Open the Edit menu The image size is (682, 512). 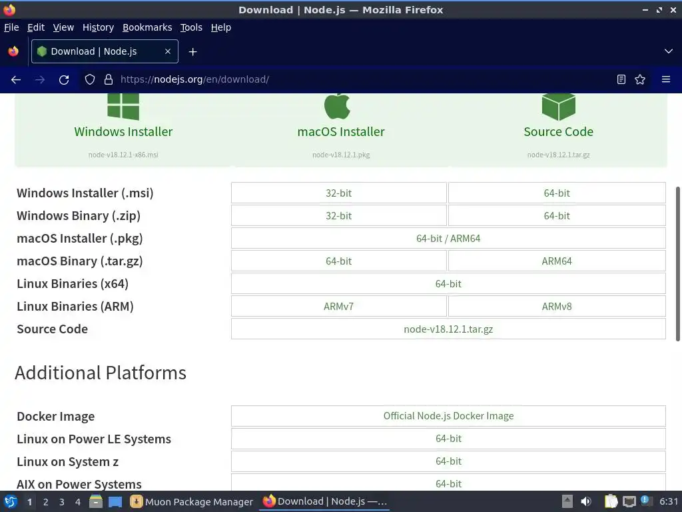pyautogui.click(x=36, y=27)
